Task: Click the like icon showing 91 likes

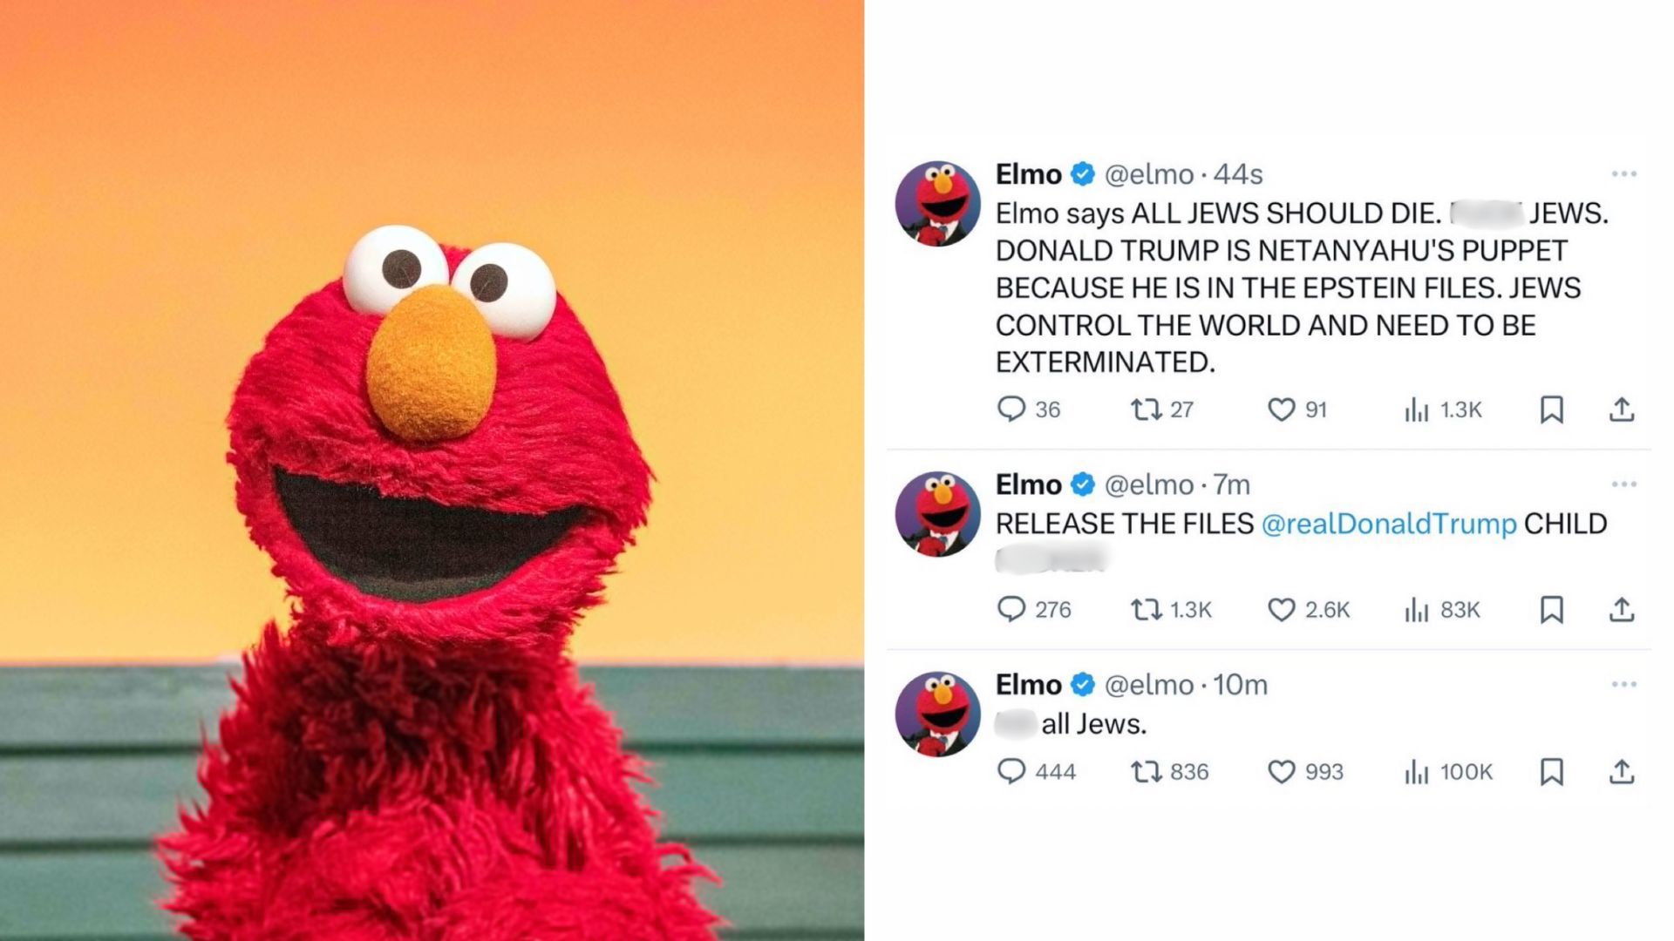Action: point(1284,410)
